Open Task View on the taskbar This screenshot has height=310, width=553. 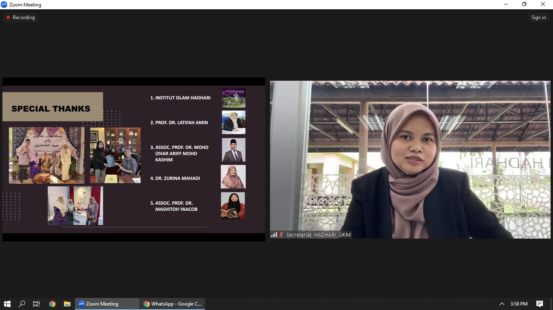[x=36, y=304]
